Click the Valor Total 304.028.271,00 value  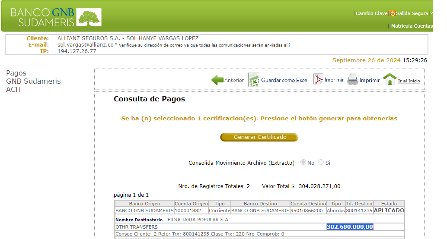pos(319,186)
